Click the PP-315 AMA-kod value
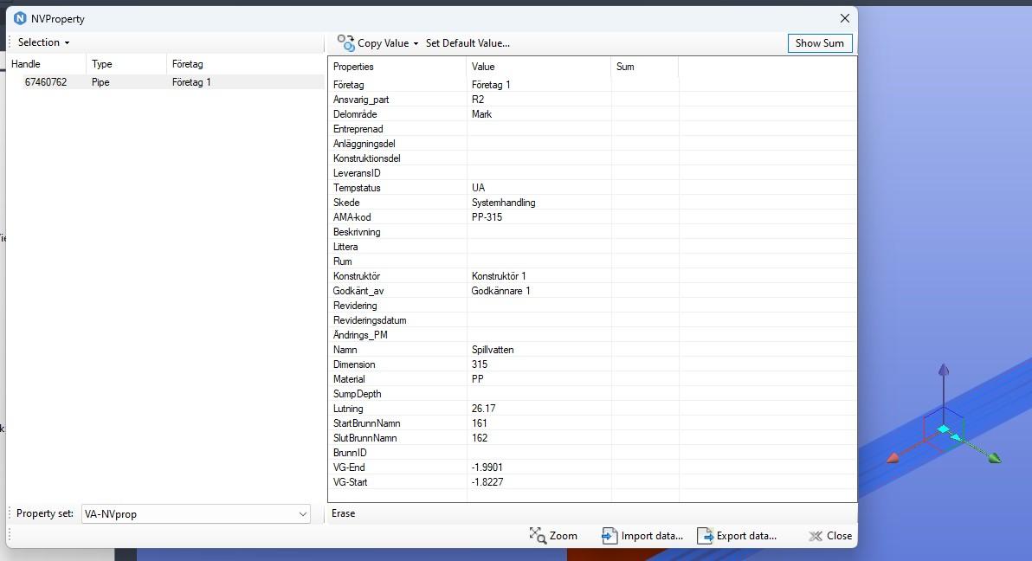Image resolution: width=1032 pixels, height=561 pixels. pos(487,217)
